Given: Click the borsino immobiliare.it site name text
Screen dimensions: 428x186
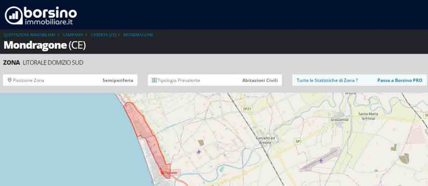Looking at the screenshot, I should (x=50, y=16).
